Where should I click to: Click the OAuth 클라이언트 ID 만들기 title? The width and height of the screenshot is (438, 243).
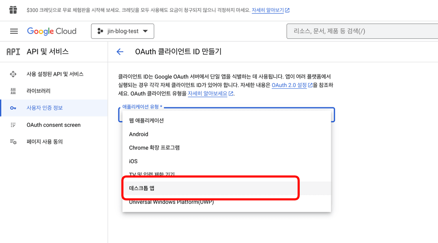[x=178, y=51]
